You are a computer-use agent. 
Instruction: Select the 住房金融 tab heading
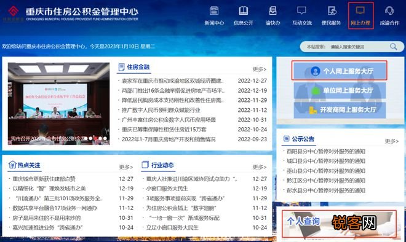pos(138,67)
